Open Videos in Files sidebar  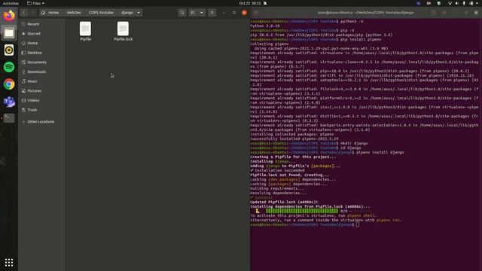pos(41,100)
